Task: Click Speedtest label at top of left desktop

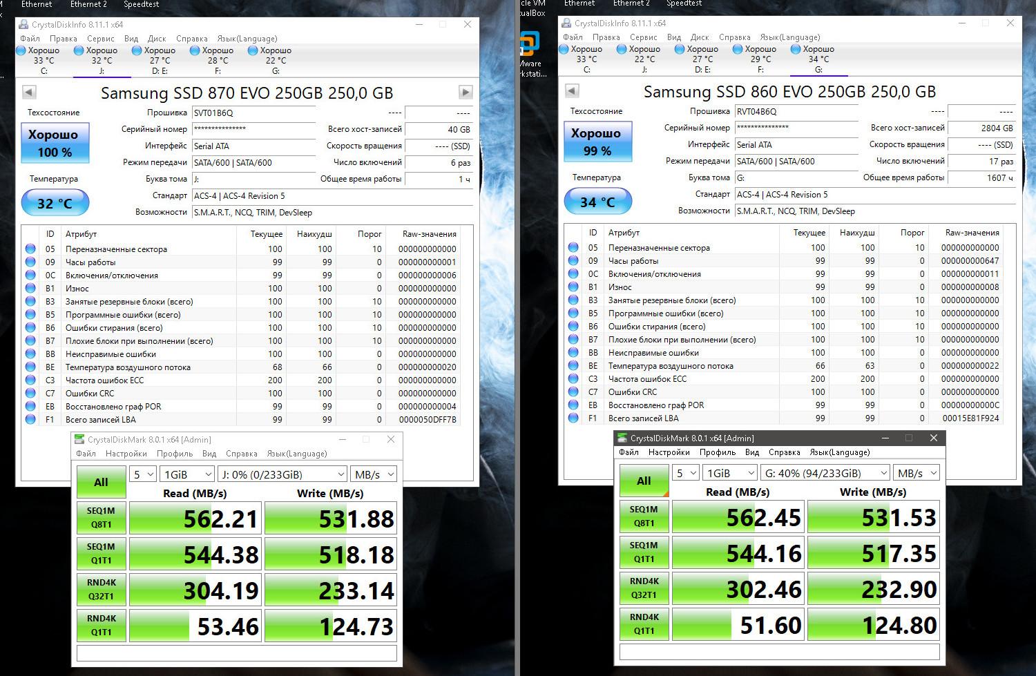Action: (x=142, y=4)
